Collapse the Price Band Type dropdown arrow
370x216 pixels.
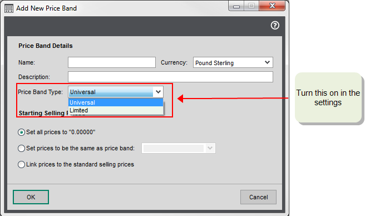click(x=158, y=92)
